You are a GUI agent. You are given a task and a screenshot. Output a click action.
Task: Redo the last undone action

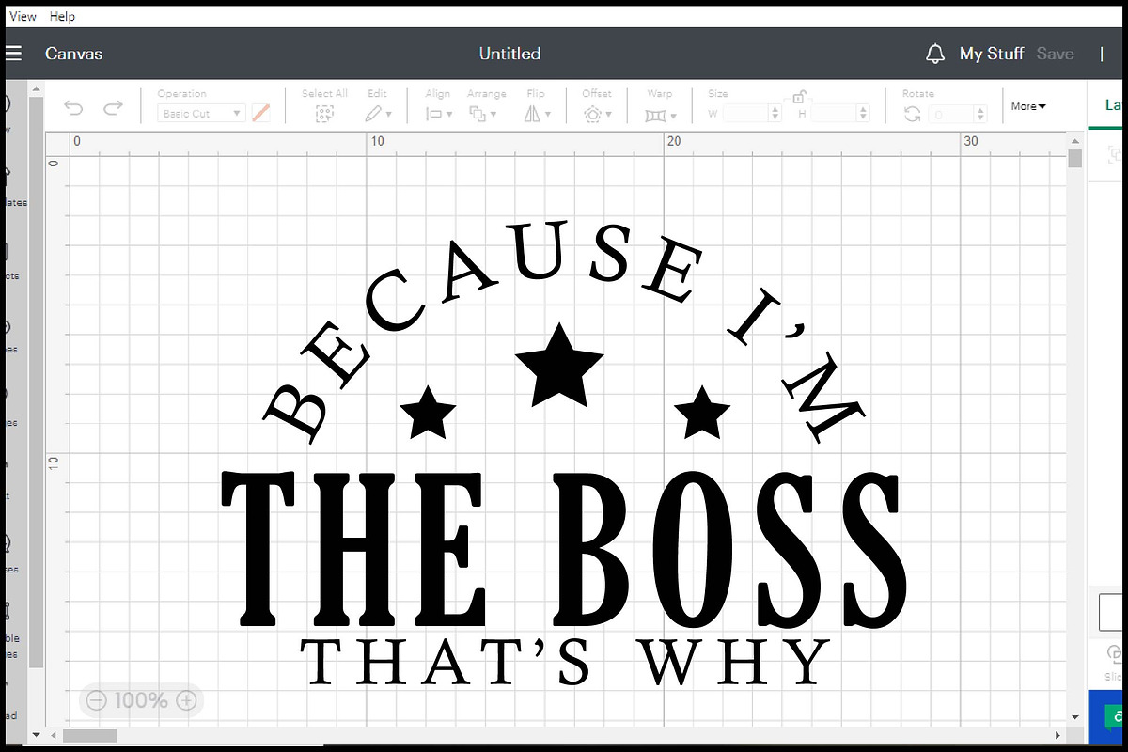113,108
